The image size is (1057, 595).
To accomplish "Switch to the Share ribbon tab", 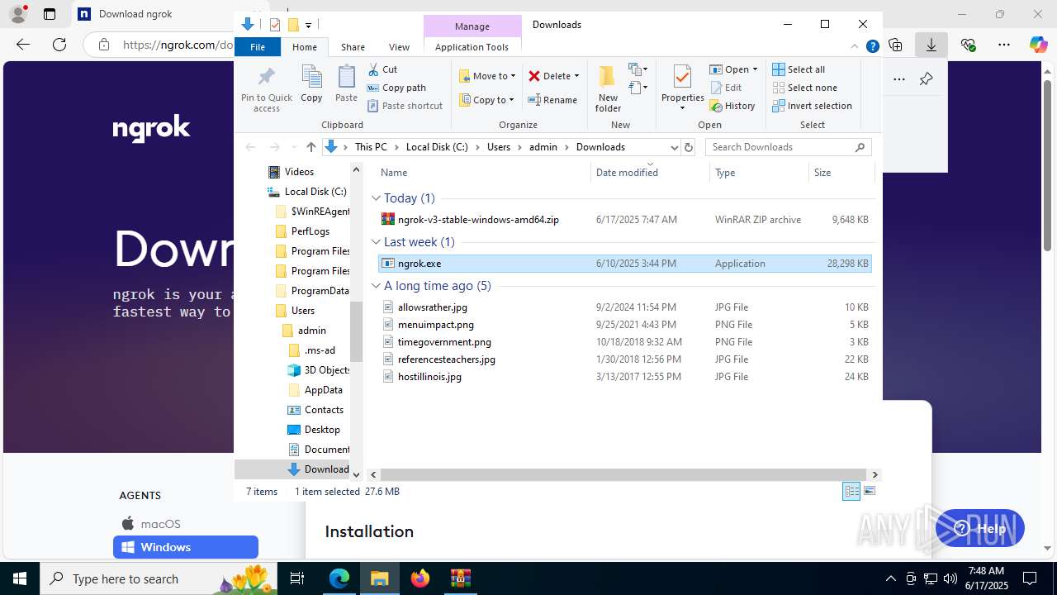I will tap(353, 47).
